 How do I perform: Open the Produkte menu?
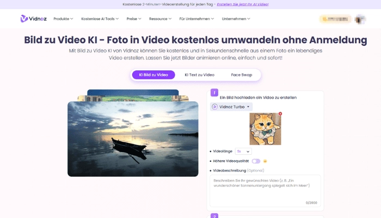click(63, 19)
